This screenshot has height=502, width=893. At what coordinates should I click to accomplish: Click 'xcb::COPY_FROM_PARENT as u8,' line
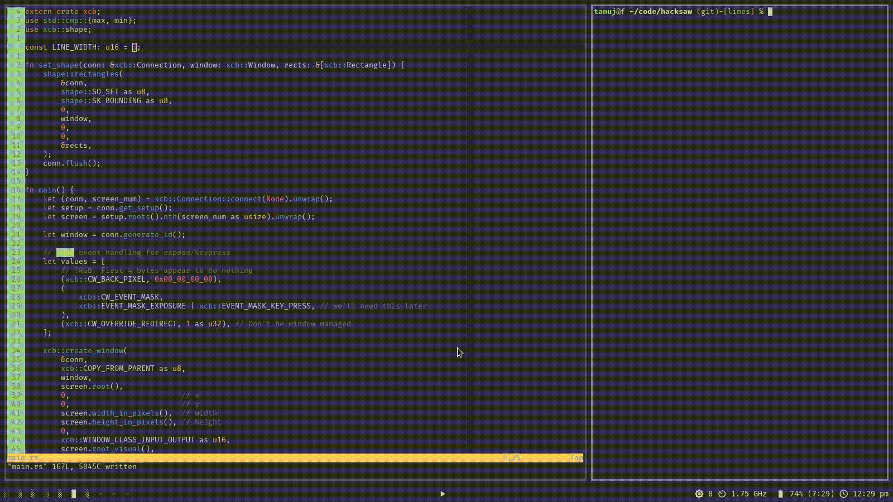pos(123,369)
